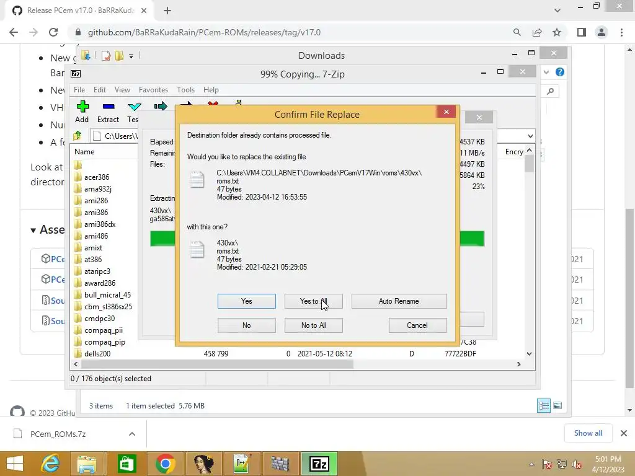Screen dimensions: 635x476
Task: Select the ami386 folder
Action: [x=96, y=213]
